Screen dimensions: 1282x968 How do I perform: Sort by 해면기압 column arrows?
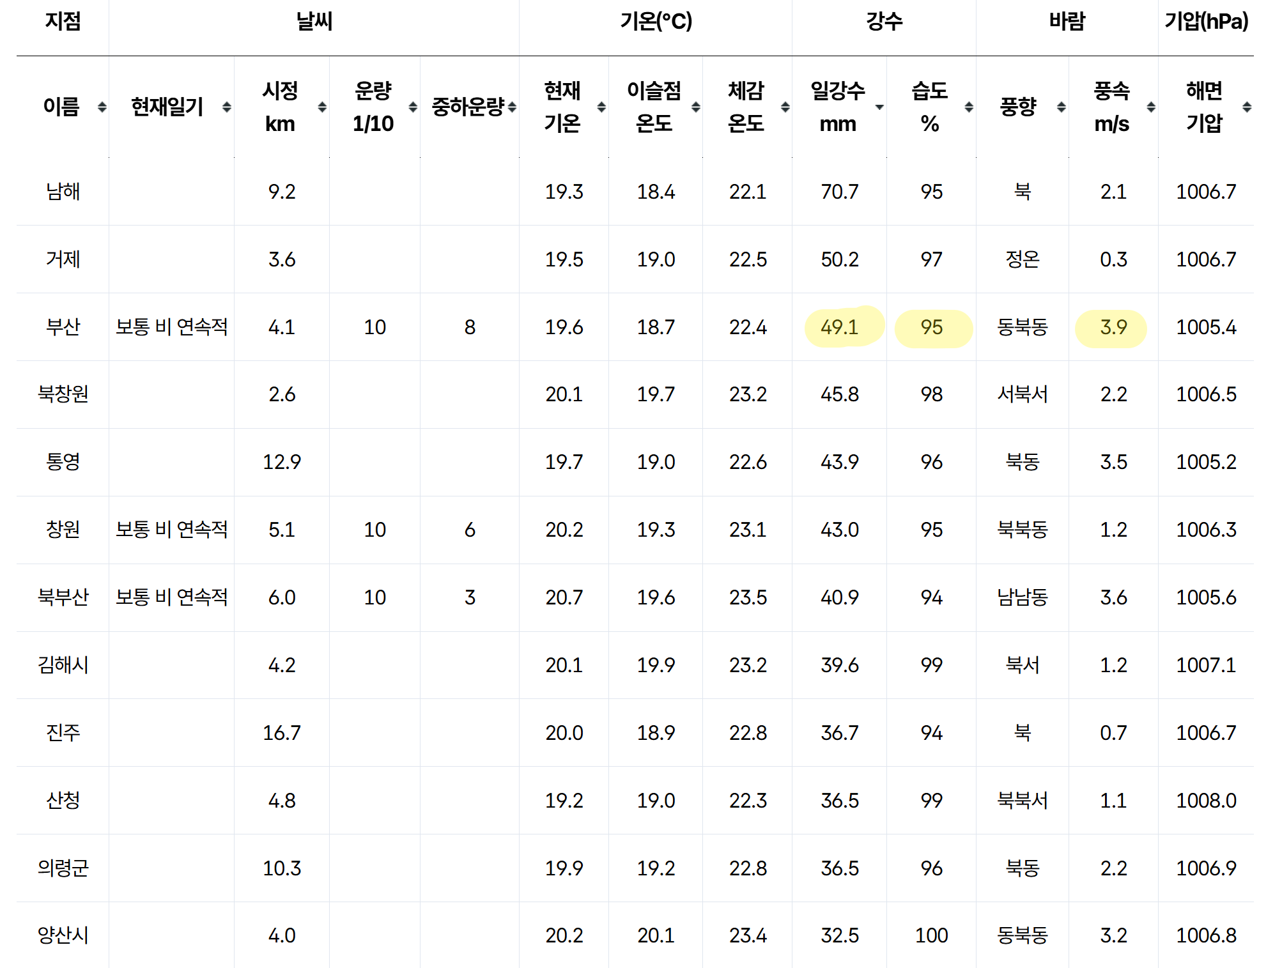click(1247, 107)
